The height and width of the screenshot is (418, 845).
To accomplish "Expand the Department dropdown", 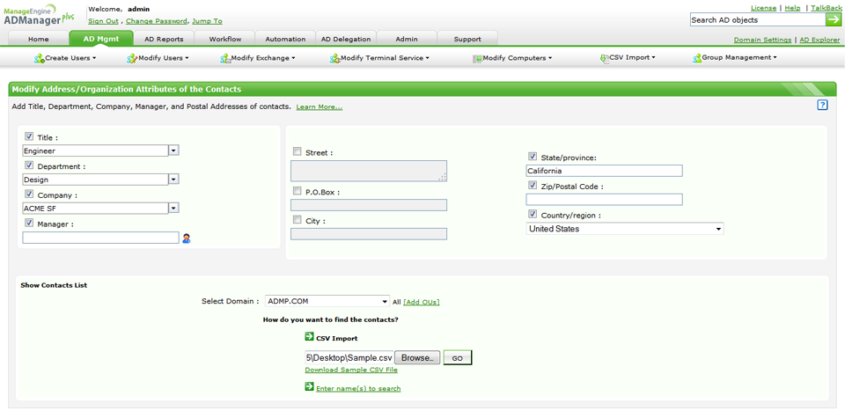I will (173, 180).
